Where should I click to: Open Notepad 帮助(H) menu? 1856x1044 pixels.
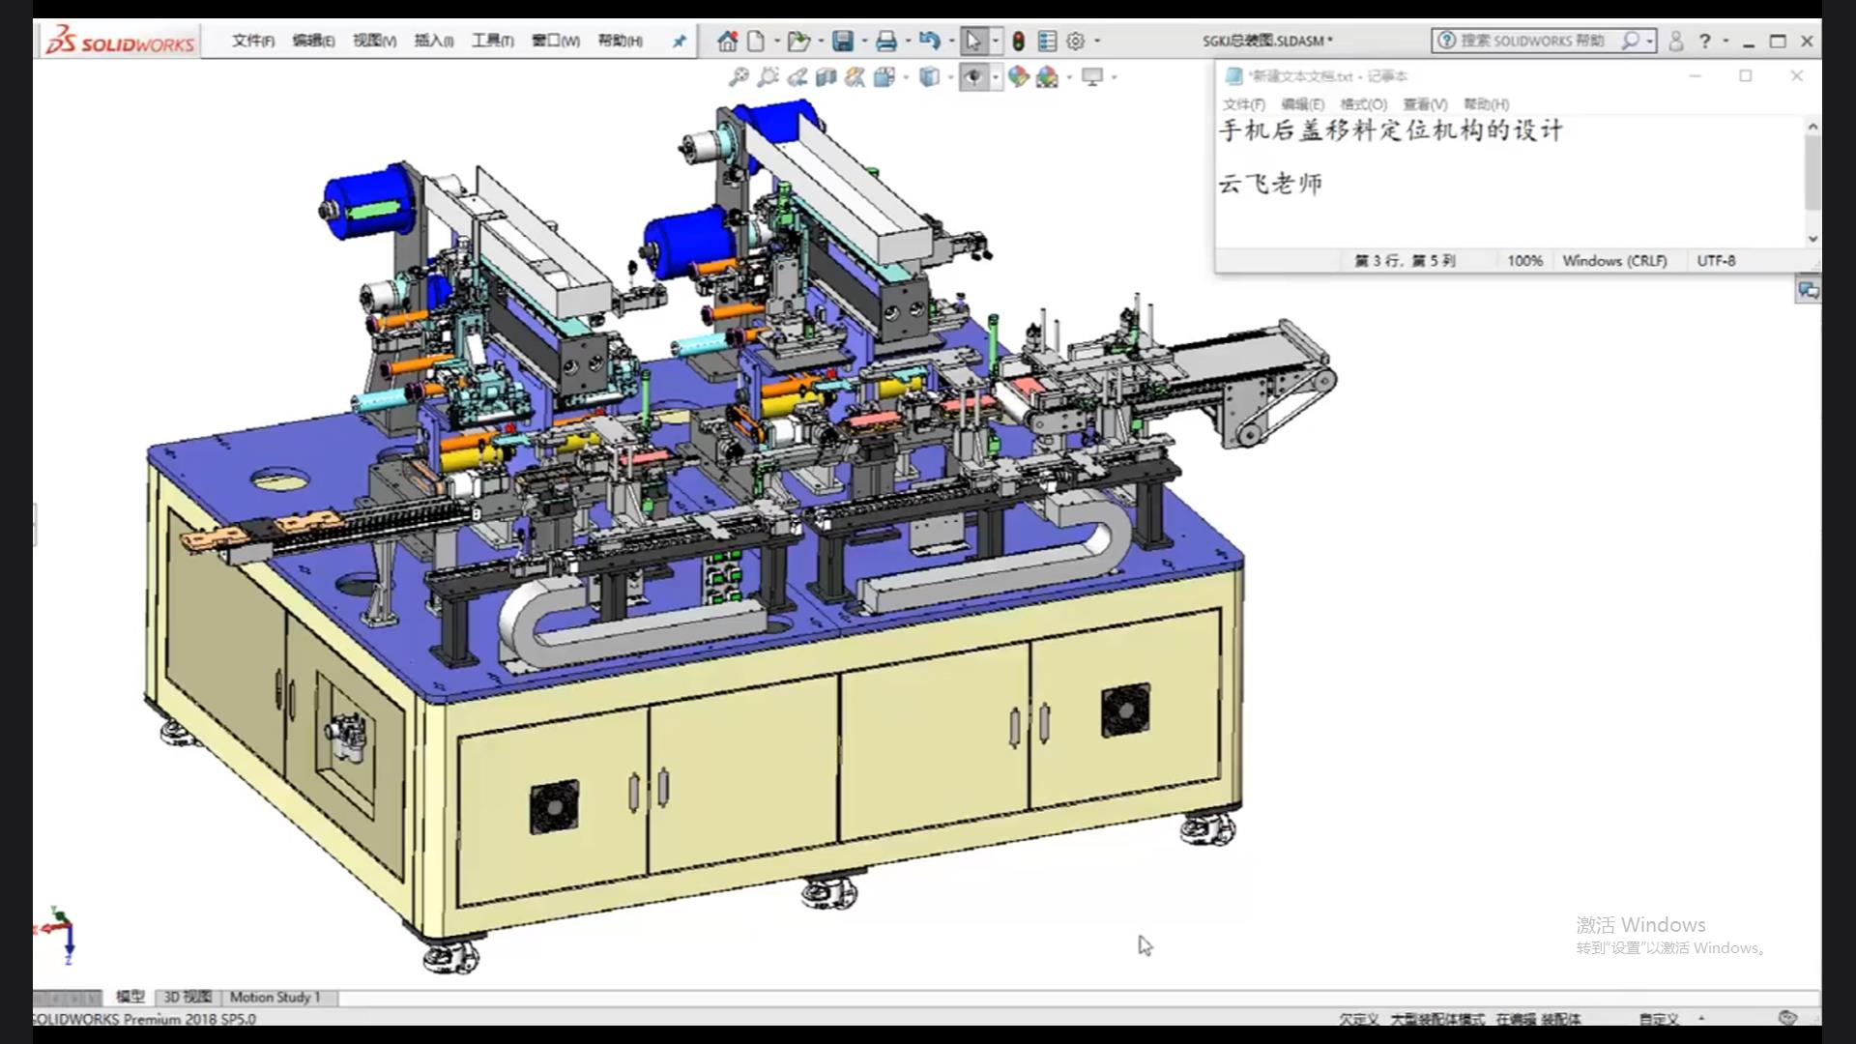[1486, 104]
